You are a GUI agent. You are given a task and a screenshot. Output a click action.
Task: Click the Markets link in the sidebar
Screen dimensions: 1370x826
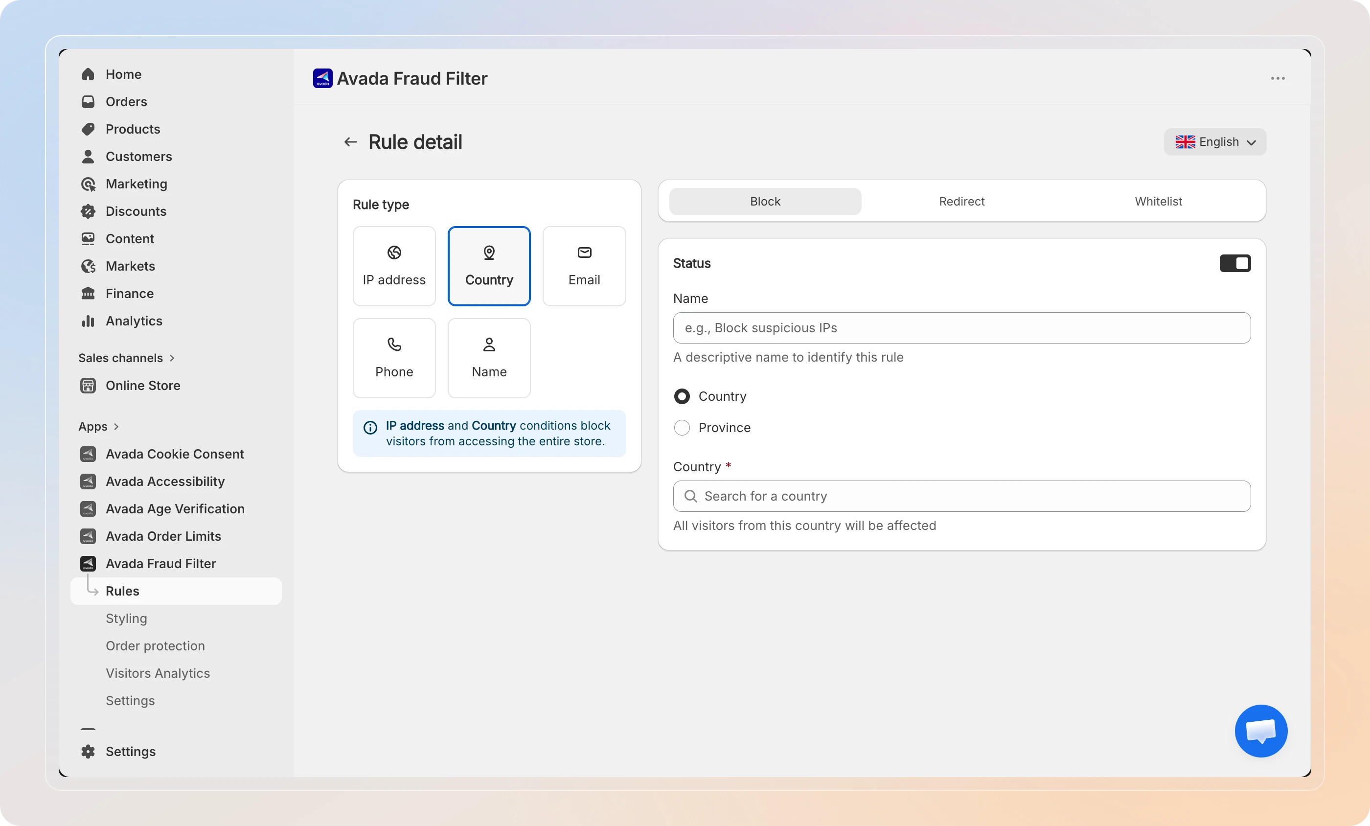pyautogui.click(x=130, y=266)
